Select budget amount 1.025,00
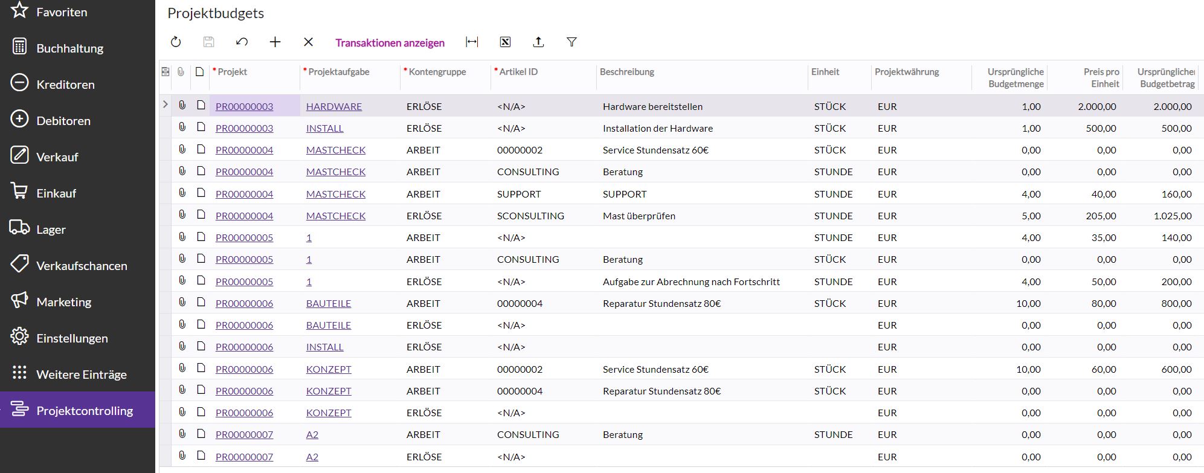Image resolution: width=1204 pixels, height=473 pixels. [x=1173, y=216]
